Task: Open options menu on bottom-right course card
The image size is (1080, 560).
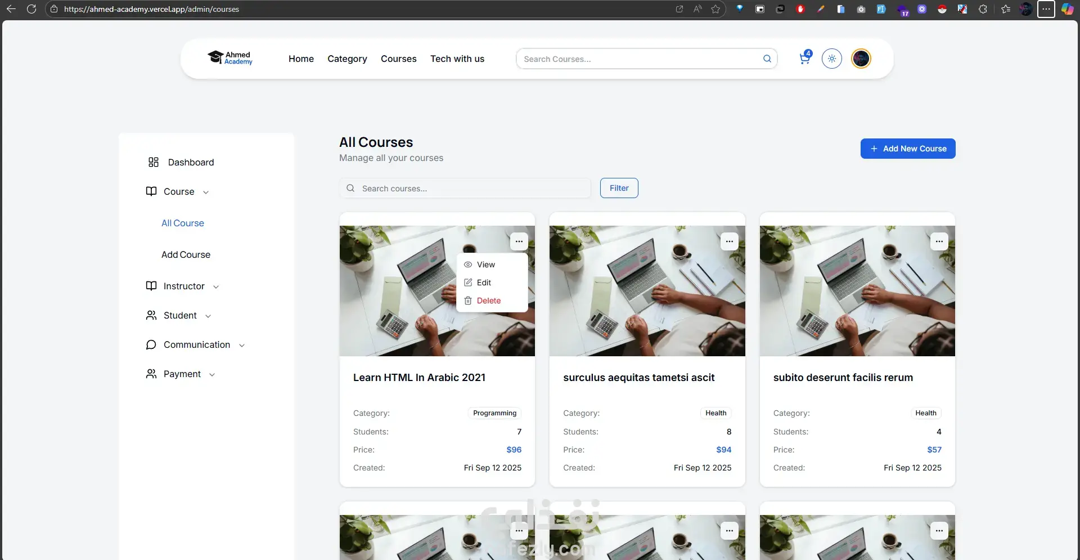Action: tap(939, 531)
